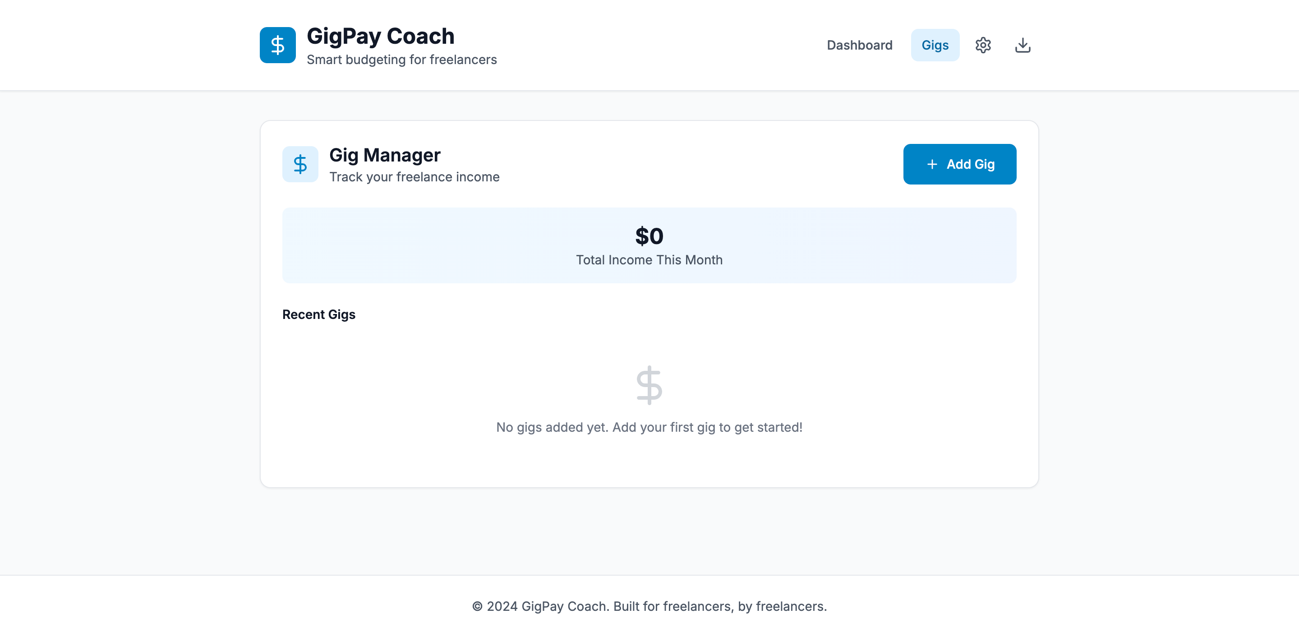
Task: Select the Gigs navigation tab
Action: tap(935, 45)
